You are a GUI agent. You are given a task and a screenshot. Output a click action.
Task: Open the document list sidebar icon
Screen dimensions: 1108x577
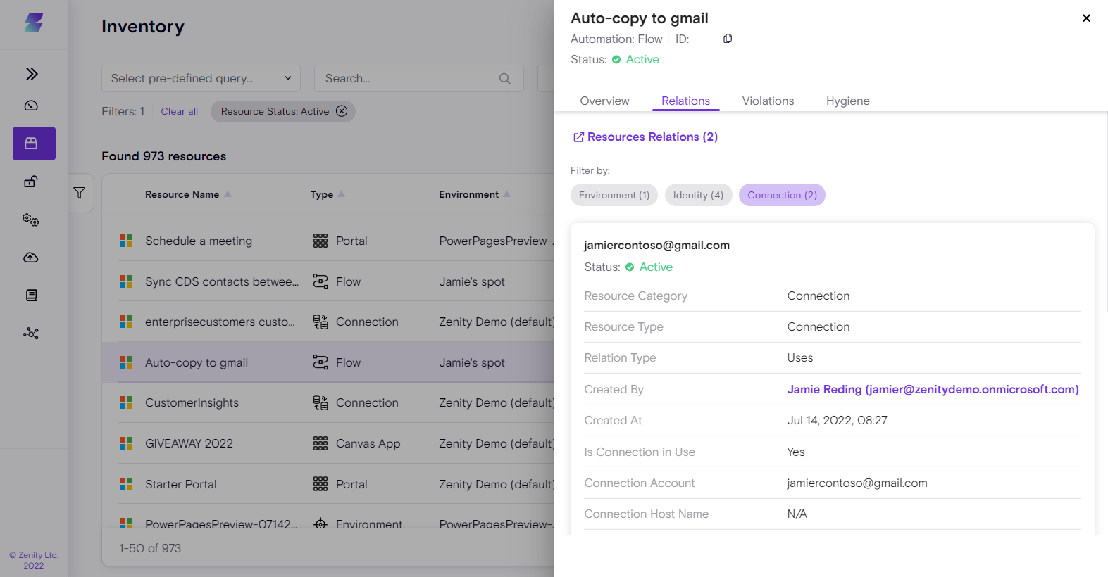[x=32, y=296]
